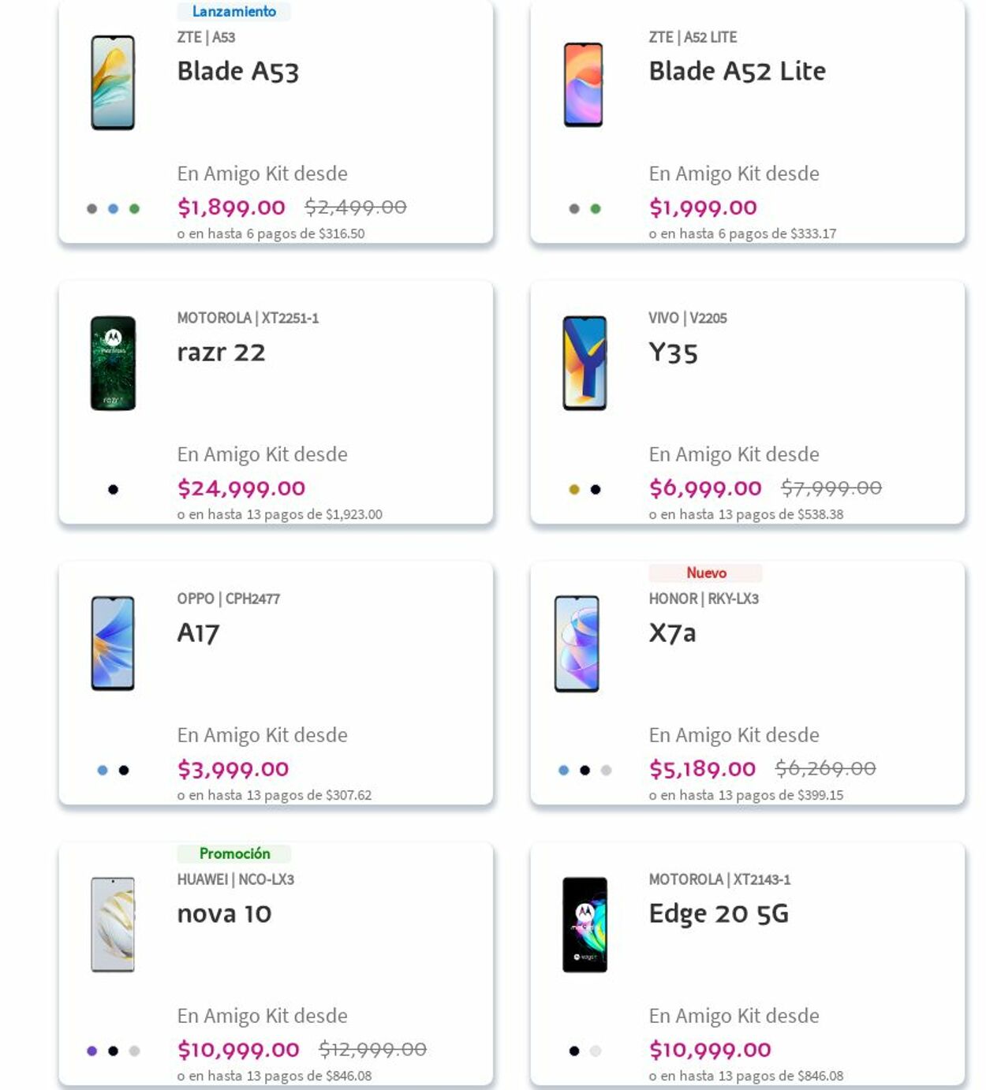Pick the green color for Blade A52 Lite
The height and width of the screenshot is (1090, 986).
pos(596,209)
